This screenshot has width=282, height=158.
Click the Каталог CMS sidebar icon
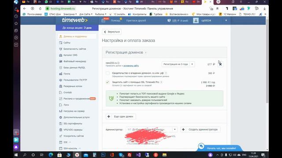pyautogui.click(x=61, y=55)
